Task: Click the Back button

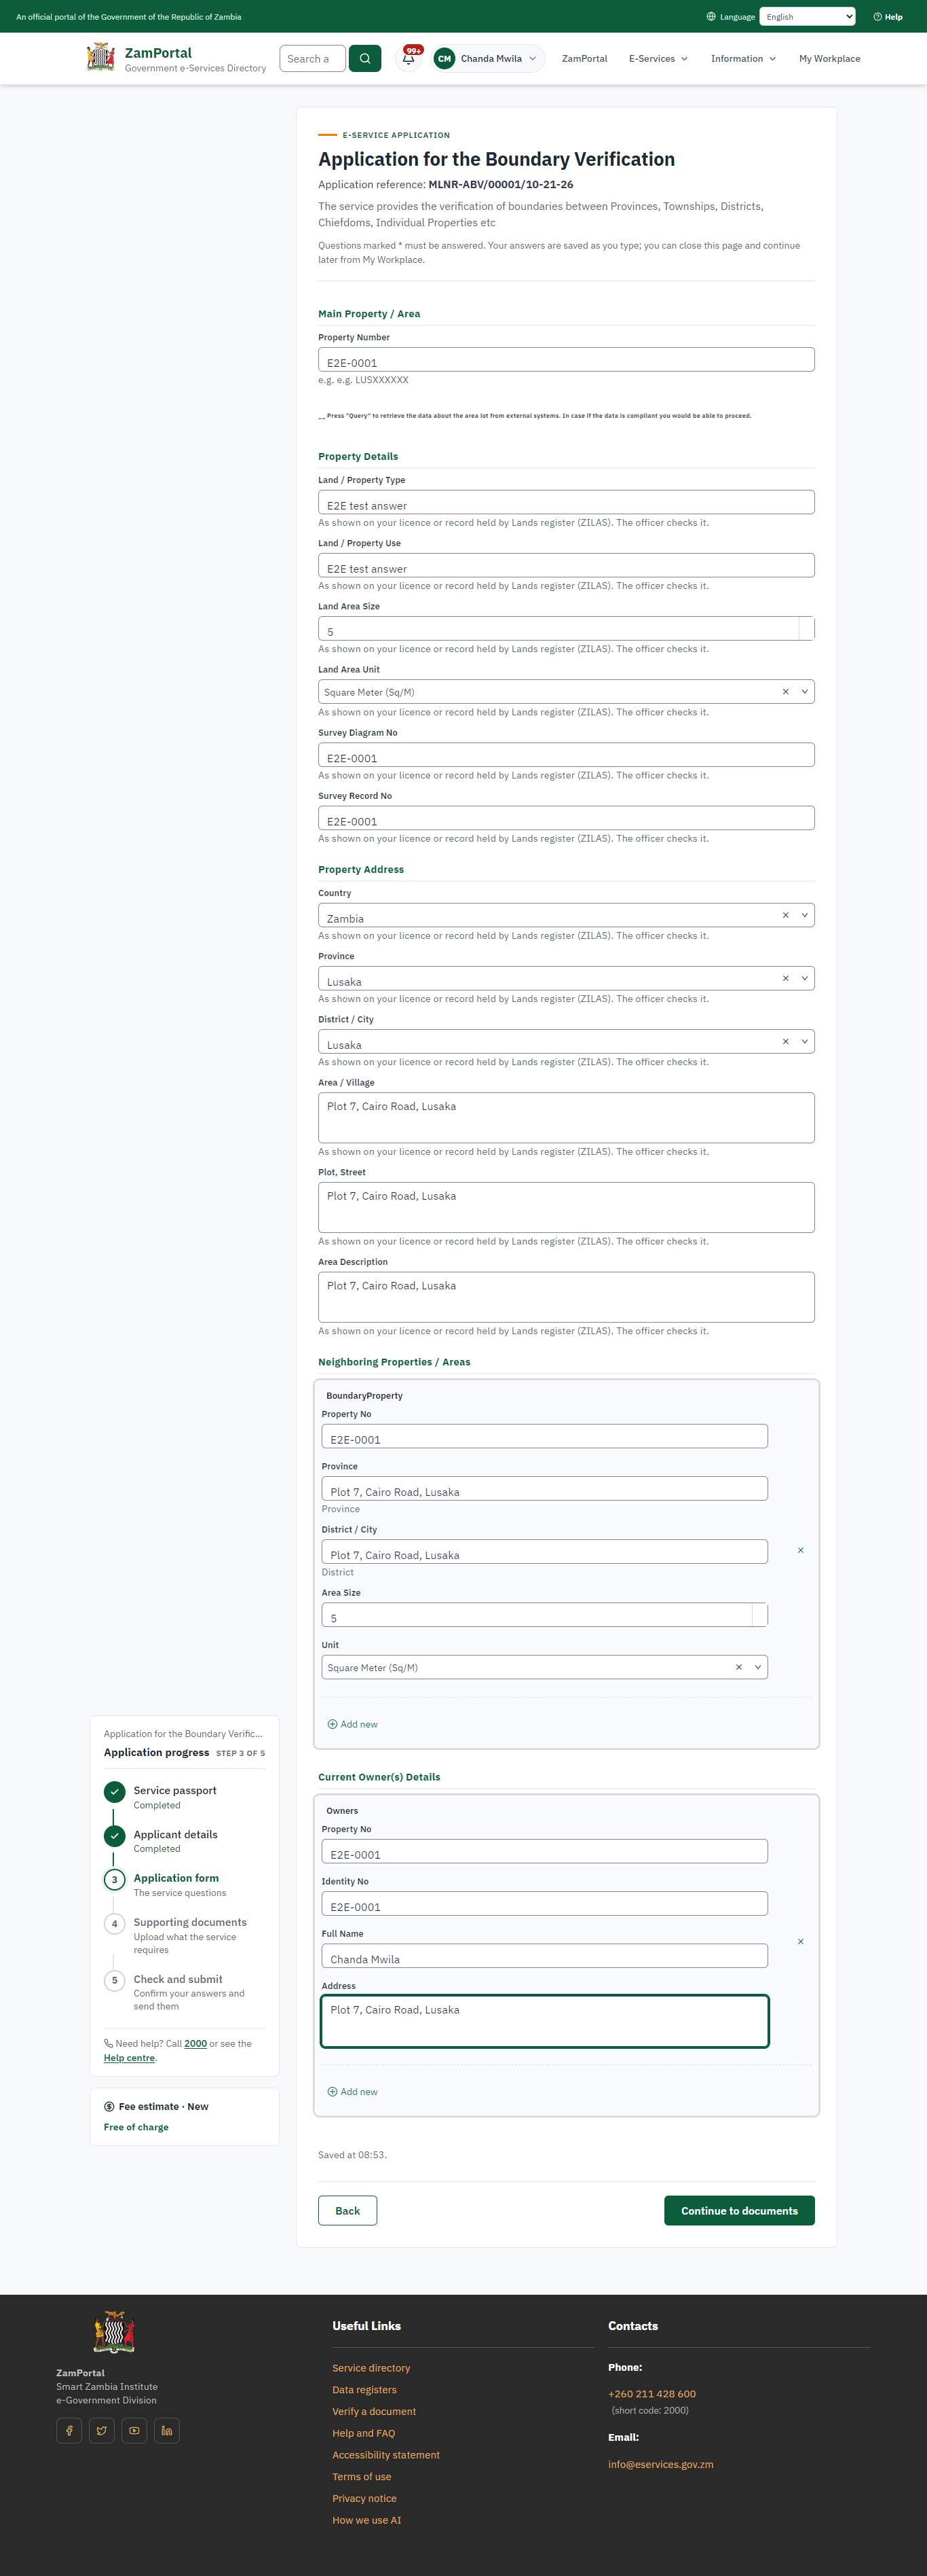Action: [x=347, y=2210]
